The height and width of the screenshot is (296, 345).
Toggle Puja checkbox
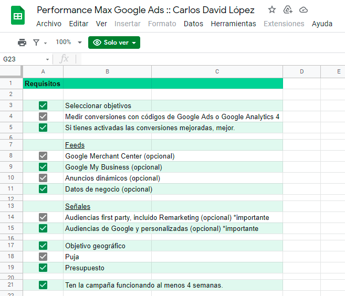pos(43,257)
